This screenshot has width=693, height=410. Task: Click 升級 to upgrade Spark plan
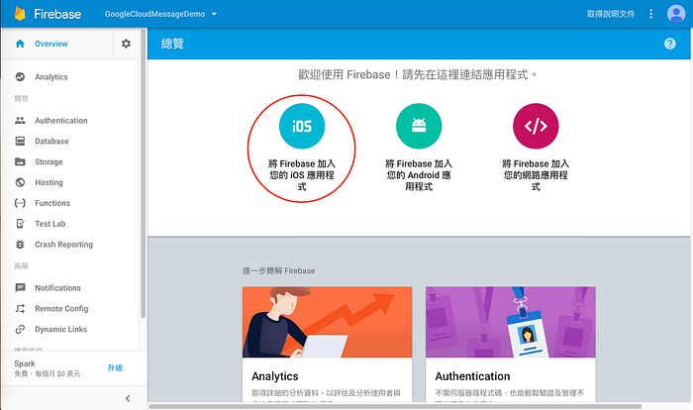[115, 368]
